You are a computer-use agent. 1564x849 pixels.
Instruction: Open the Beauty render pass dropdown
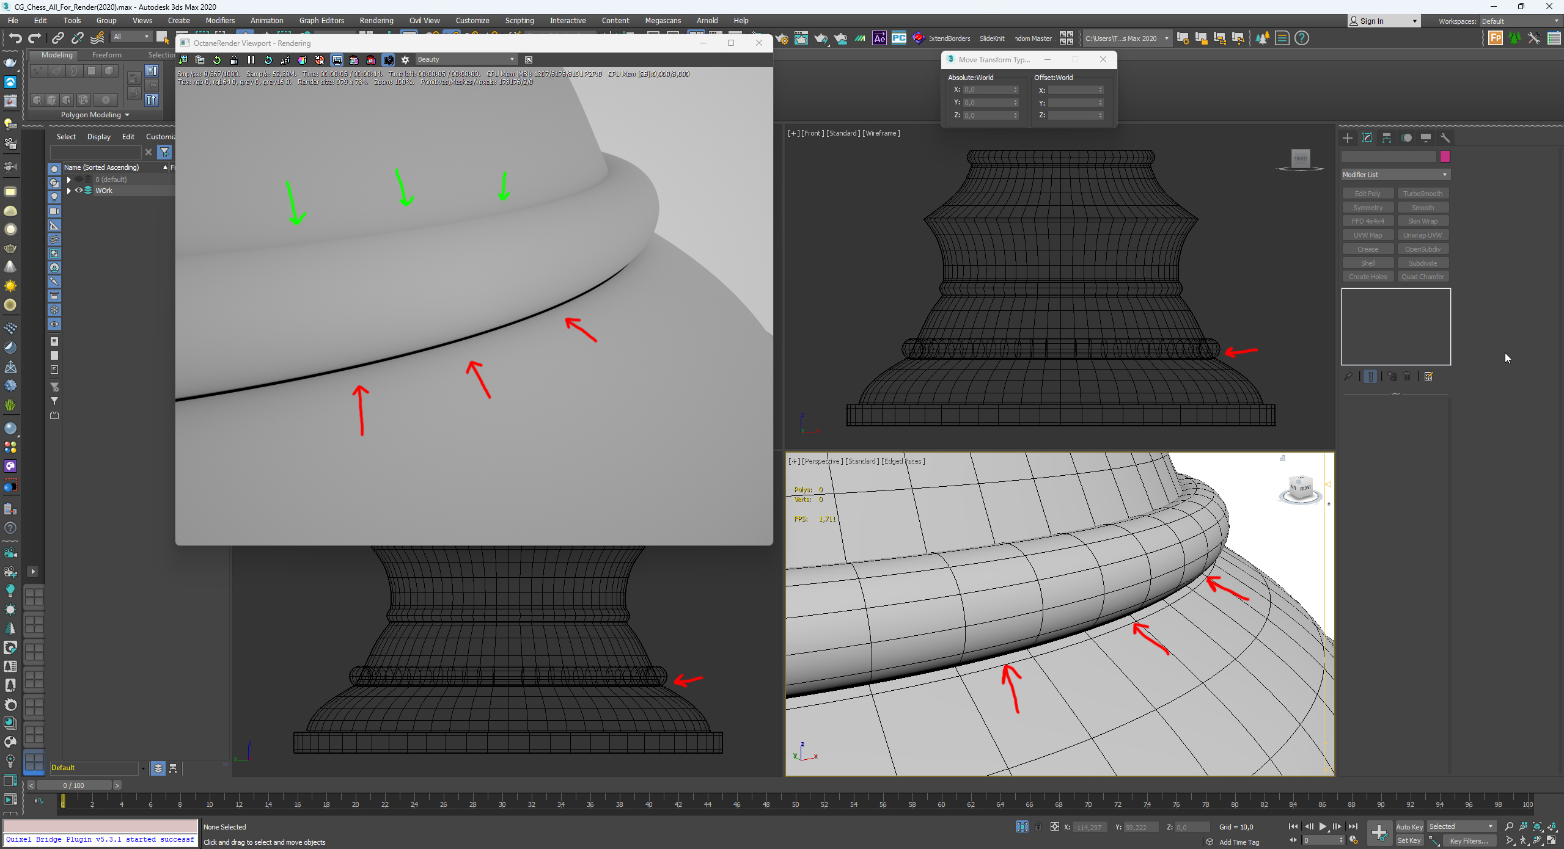(466, 60)
